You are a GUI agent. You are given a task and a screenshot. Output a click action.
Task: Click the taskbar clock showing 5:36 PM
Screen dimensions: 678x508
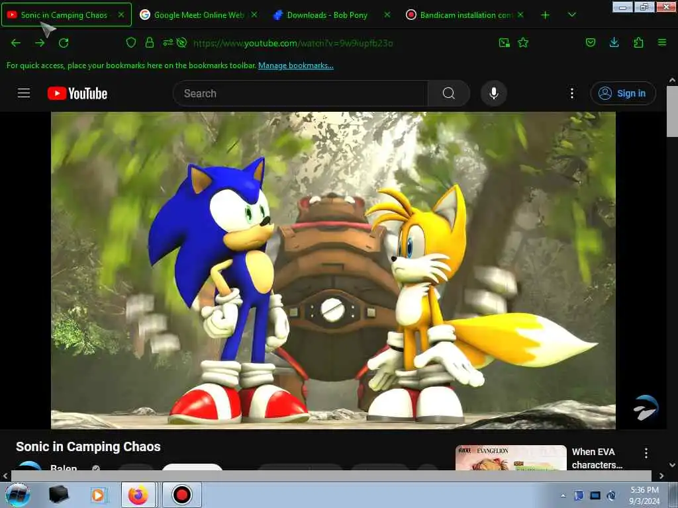(644, 495)
